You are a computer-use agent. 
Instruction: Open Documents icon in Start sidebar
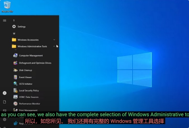(x=4, y=102)
